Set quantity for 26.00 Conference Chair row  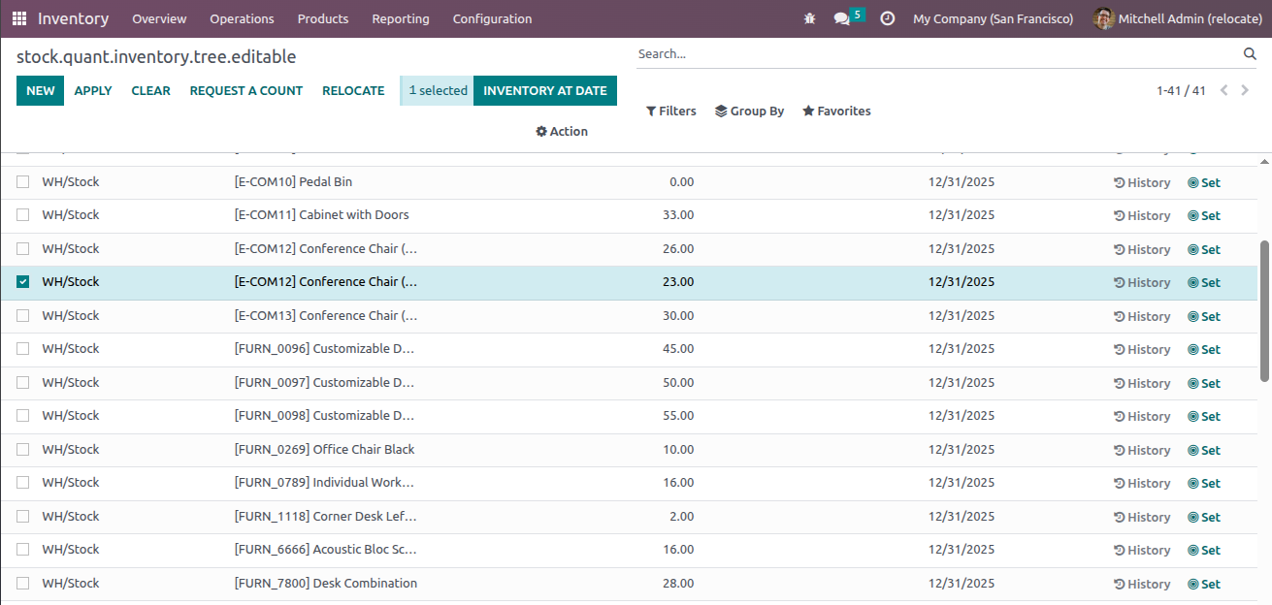tap(1204, 249)
